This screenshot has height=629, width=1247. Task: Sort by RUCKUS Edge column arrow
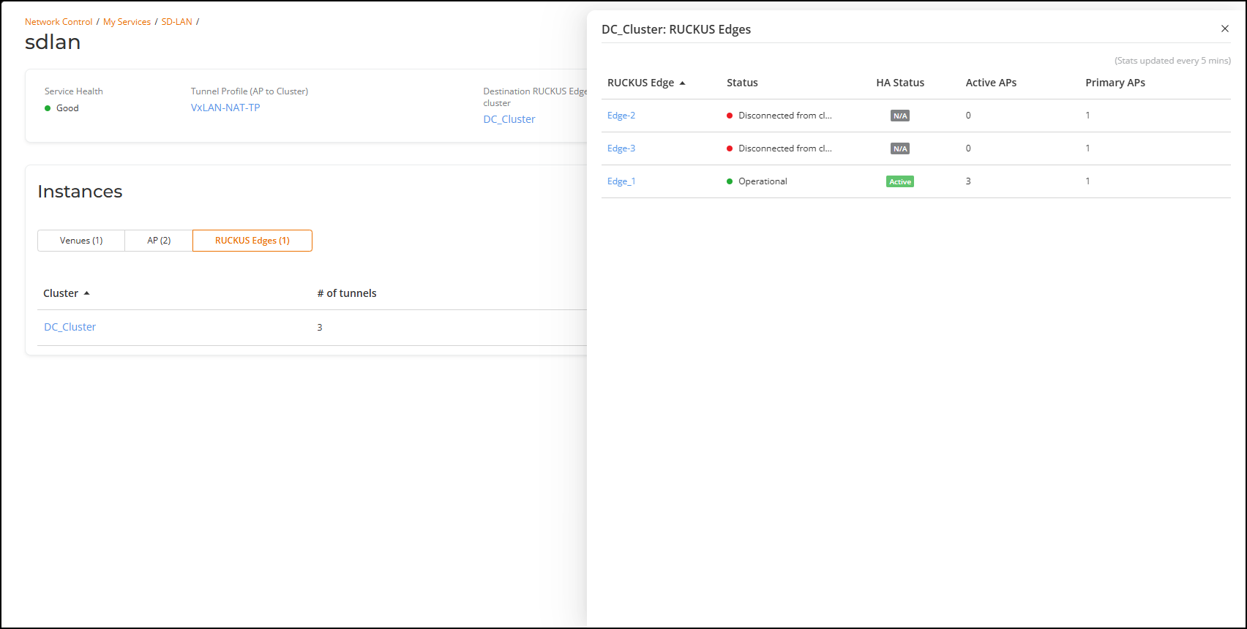[682, 83]
